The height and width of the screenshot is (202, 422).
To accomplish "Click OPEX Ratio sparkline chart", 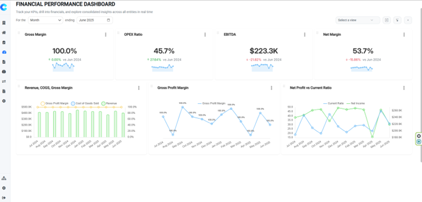I will pyautogui.click(x=163, y=68).
